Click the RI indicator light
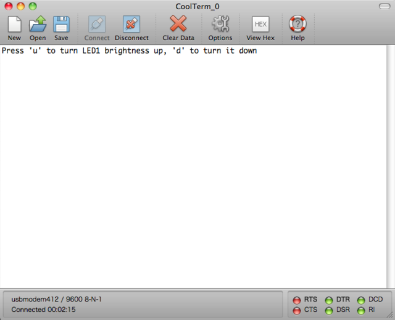Viewport: 395px width, 320px height. pos(361,311)
